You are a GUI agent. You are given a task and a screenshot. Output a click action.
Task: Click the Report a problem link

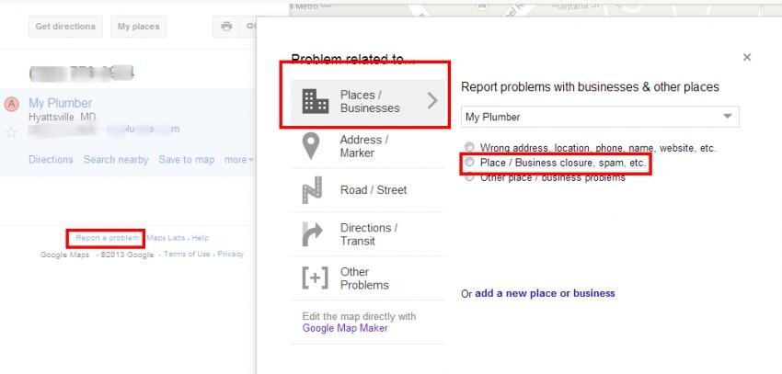tap(108, 238)
